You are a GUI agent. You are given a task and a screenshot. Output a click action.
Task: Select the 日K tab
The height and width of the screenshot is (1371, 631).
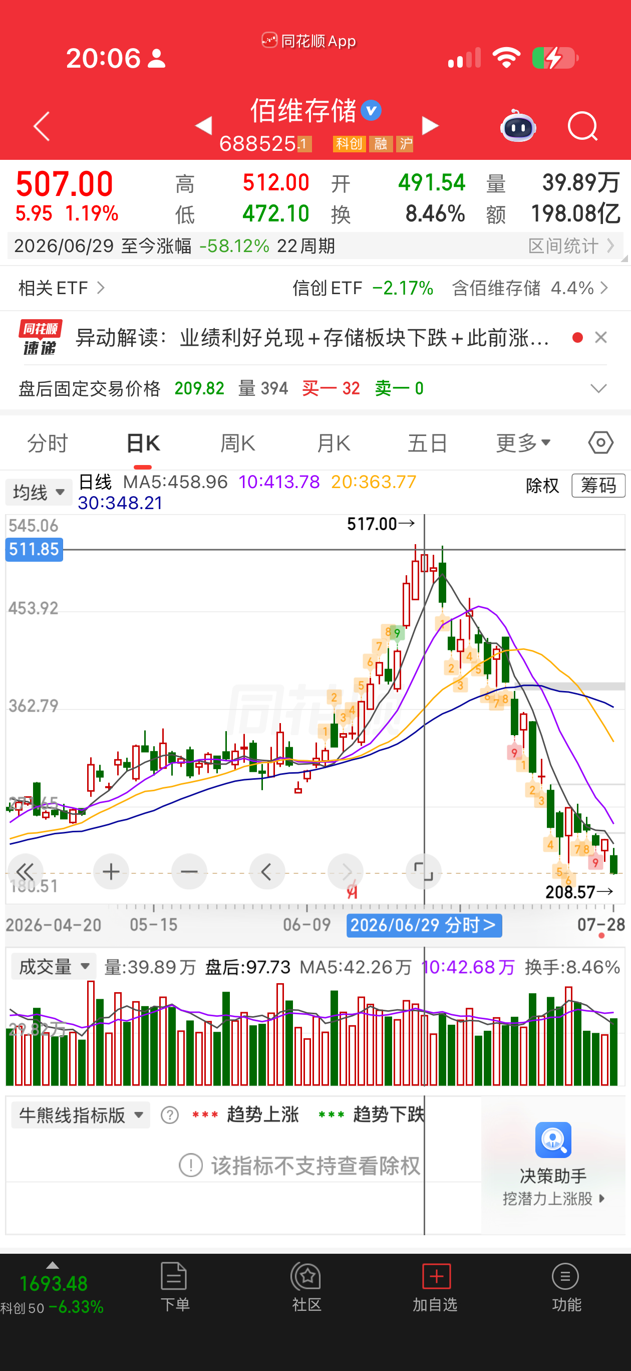[143, 443]
